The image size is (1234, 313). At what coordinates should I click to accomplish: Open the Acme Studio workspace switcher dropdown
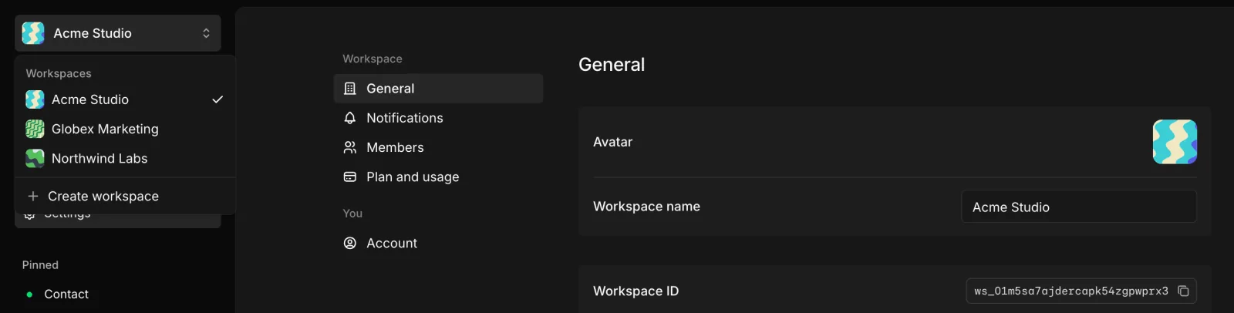coord(118,33)
